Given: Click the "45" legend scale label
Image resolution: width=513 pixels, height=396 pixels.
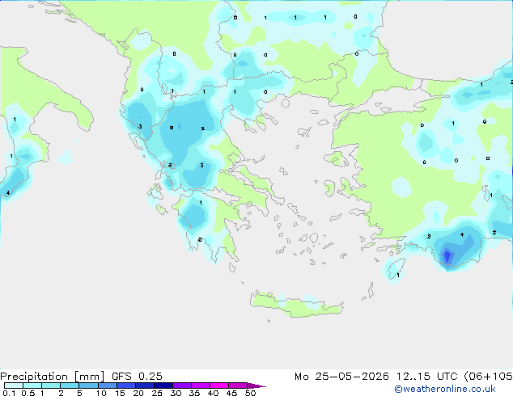Looking at the screenshot, I should click(231, 393).
